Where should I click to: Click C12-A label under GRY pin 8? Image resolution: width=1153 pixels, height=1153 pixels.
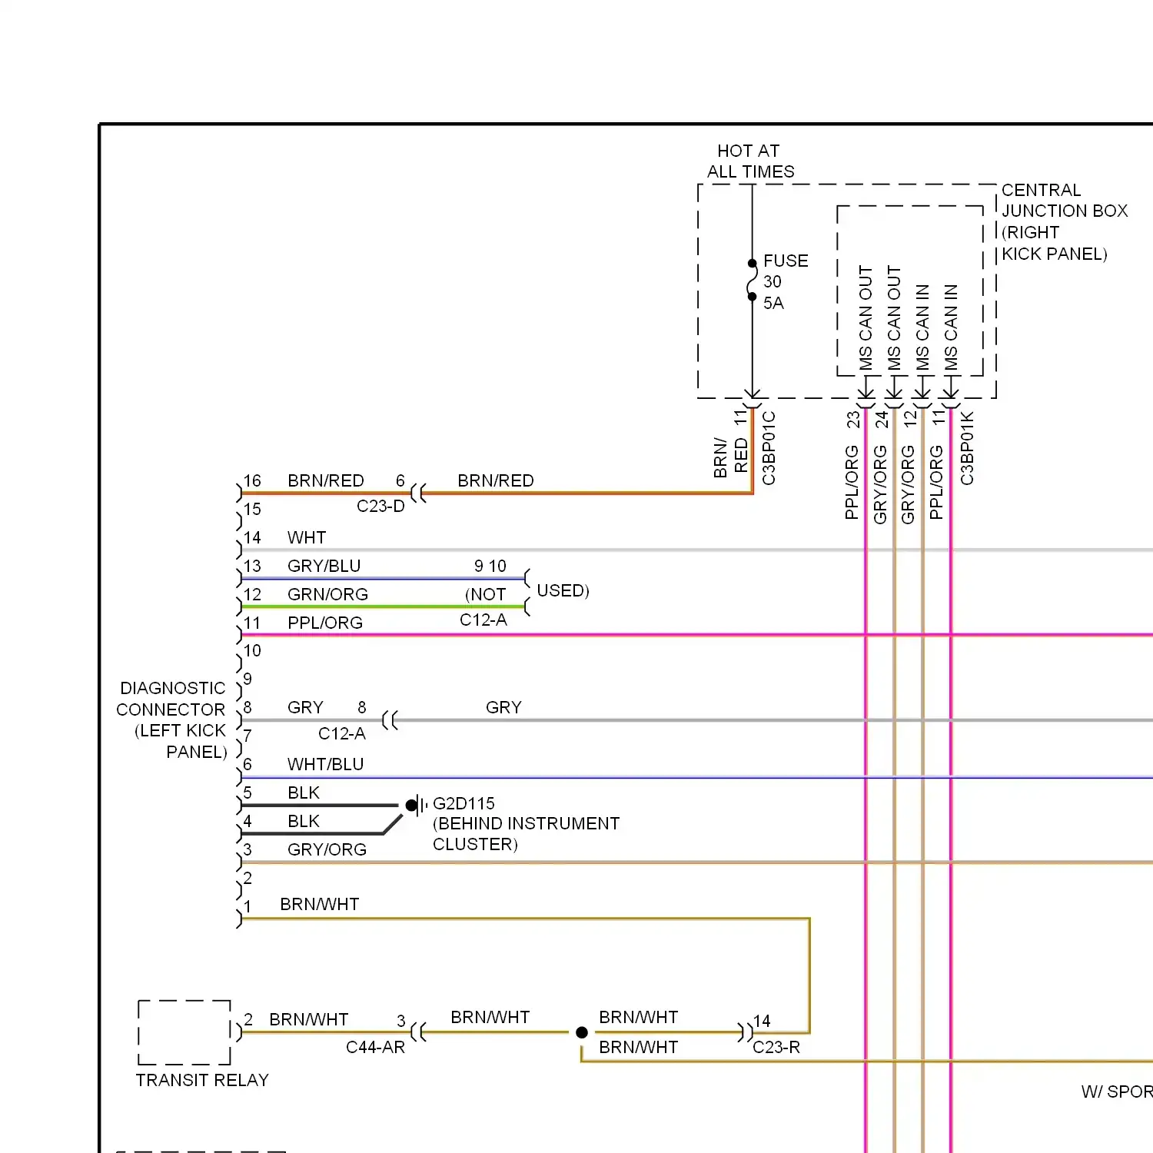(x=342, y=734)
